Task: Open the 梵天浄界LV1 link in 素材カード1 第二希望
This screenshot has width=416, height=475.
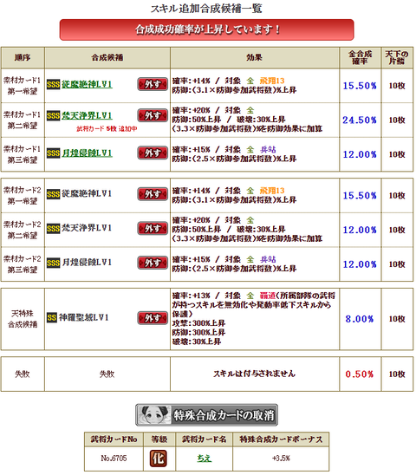Action: click(x=87, y=115)
